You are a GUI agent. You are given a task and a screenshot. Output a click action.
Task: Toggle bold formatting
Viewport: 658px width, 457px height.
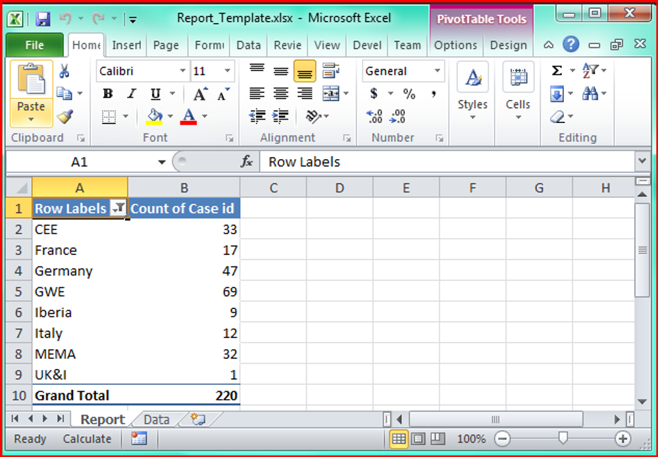[107, 94]
